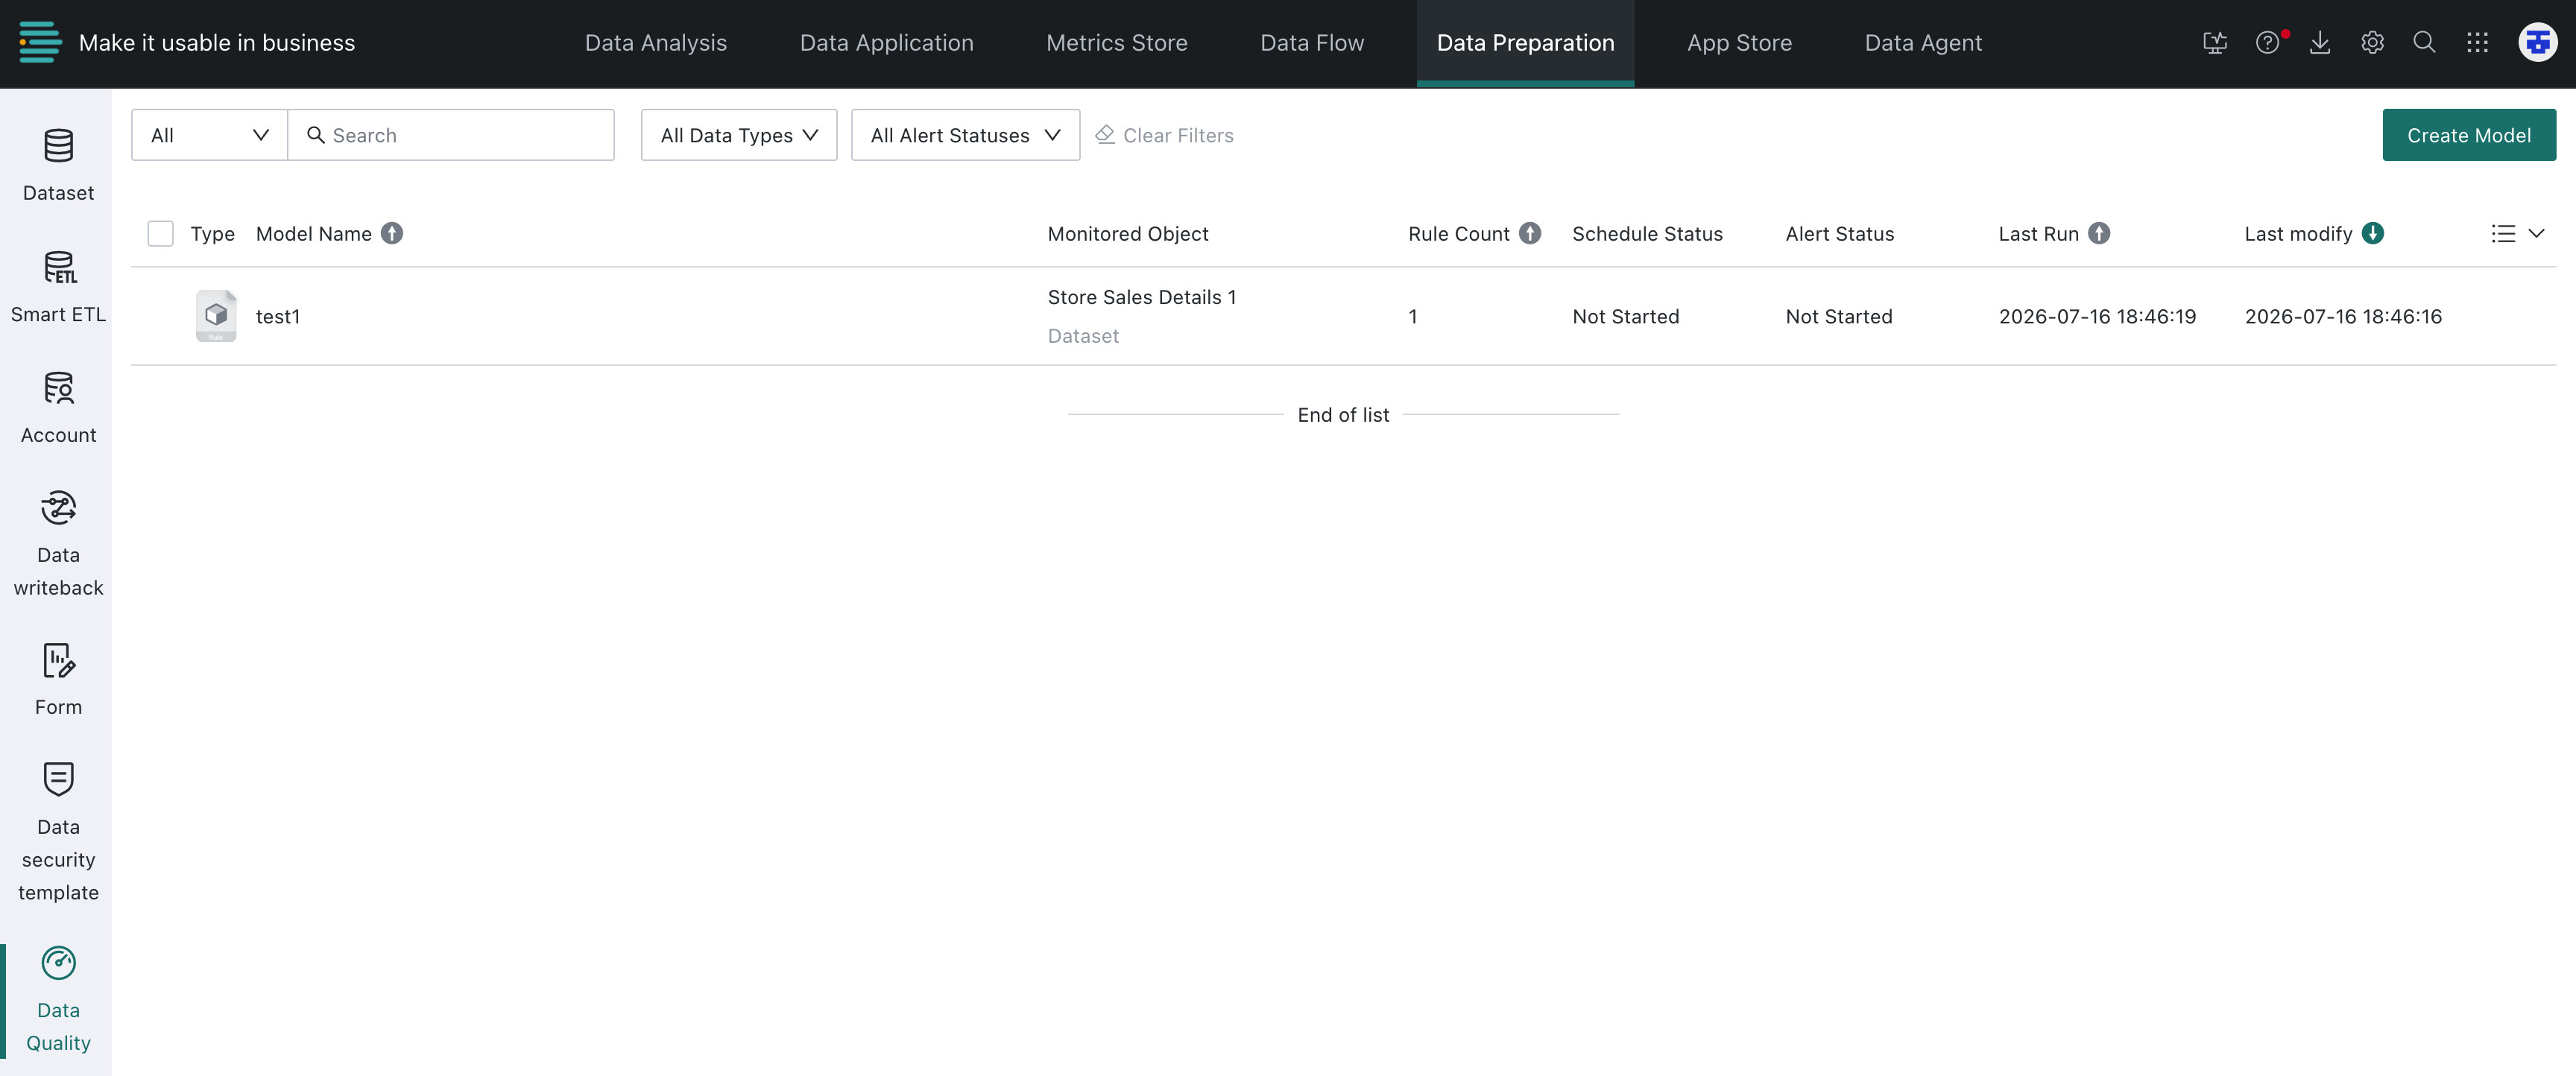Click the test1 model type icon
The width and height of the screenshot is (2576, 1076).
click(216, 316)
